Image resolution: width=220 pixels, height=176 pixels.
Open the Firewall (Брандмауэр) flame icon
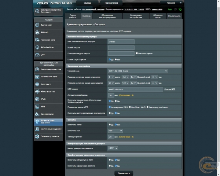pos(37,114)
